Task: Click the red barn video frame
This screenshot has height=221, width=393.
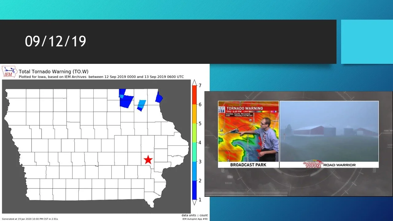Action: (329, 131)
